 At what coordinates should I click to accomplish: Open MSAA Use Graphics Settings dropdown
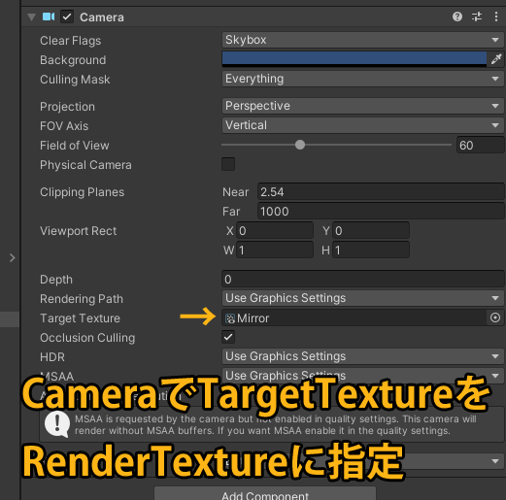point(362,376)
